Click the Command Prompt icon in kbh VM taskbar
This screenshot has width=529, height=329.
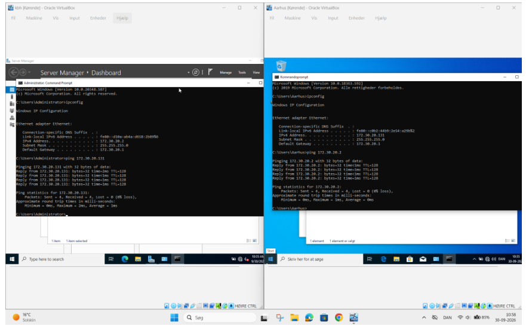(177, 259)
